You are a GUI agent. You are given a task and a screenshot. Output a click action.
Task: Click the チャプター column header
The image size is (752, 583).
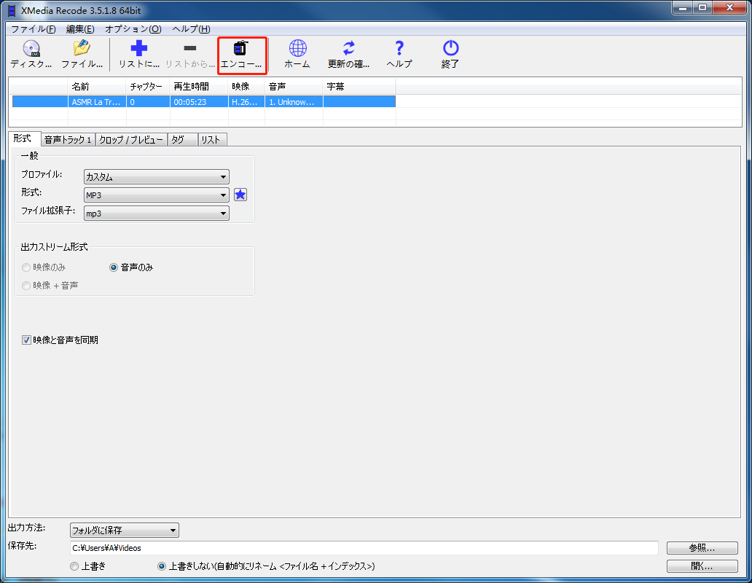[x=148, y=87]
